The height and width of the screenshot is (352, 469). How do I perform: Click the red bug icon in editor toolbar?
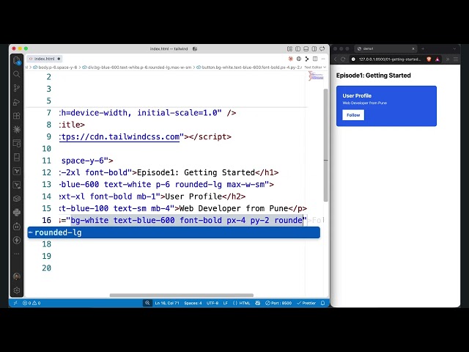[290, 59]
